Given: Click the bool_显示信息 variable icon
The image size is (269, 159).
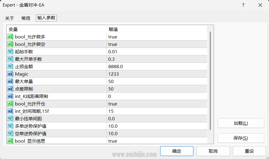Looking at the screenshot, I should coord(10,141).
